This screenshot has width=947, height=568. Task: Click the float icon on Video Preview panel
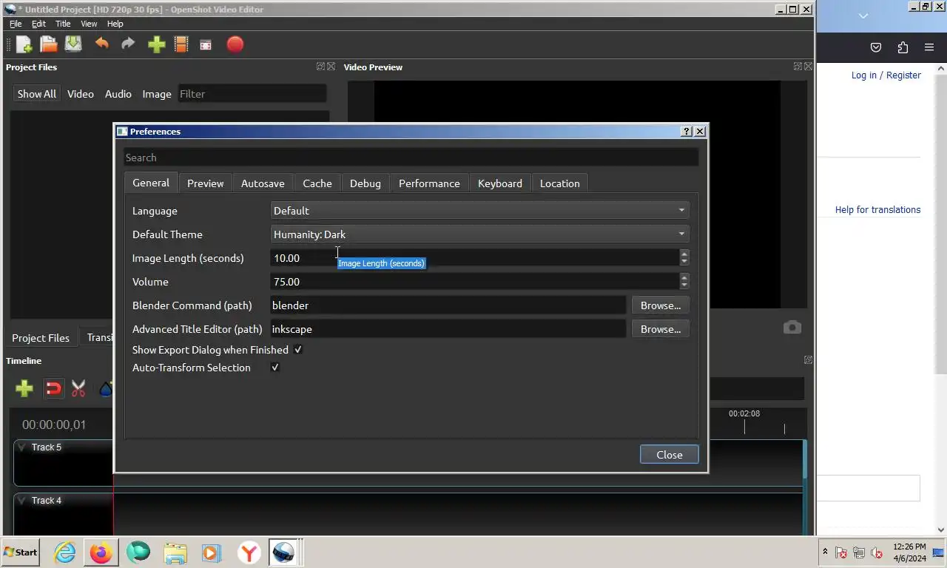pyautogui.click(x=798, y=67)
